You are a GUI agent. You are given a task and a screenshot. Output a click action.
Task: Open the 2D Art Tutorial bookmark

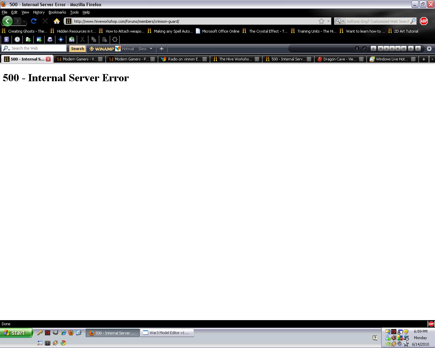(x=403, y=31)
